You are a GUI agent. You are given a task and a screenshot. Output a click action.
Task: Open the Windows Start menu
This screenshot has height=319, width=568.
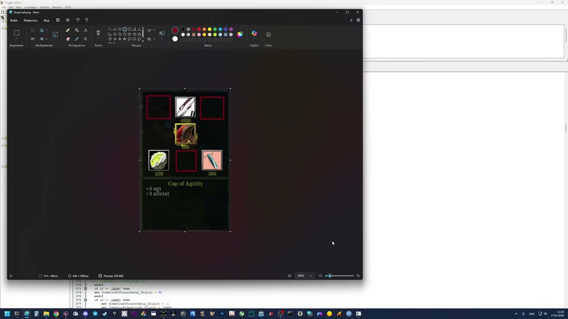7,314
